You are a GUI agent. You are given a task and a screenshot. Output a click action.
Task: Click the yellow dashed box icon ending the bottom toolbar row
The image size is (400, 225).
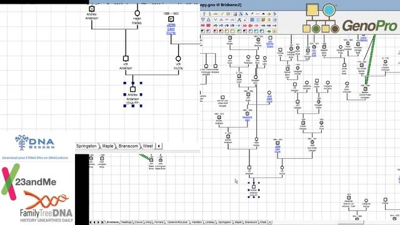point(275,31)
